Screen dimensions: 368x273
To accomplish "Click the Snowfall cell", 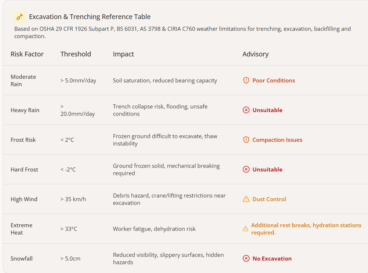I will pos(22,258).
